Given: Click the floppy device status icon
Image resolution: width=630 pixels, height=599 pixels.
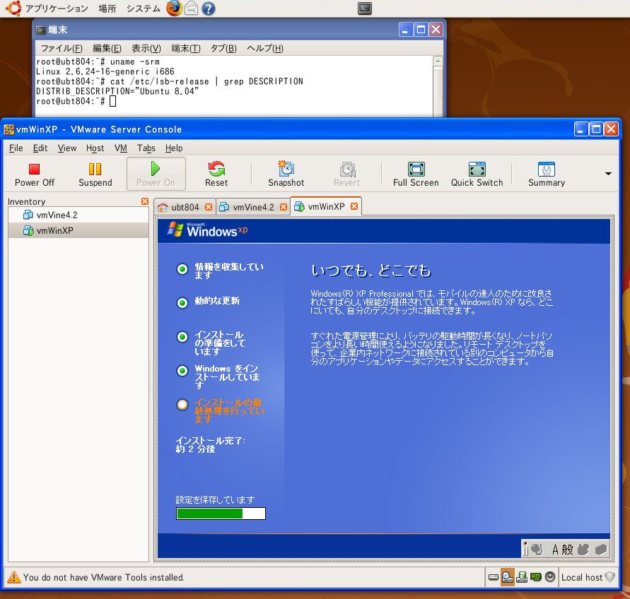Looking at the screenshot, I should click(522, 577).
